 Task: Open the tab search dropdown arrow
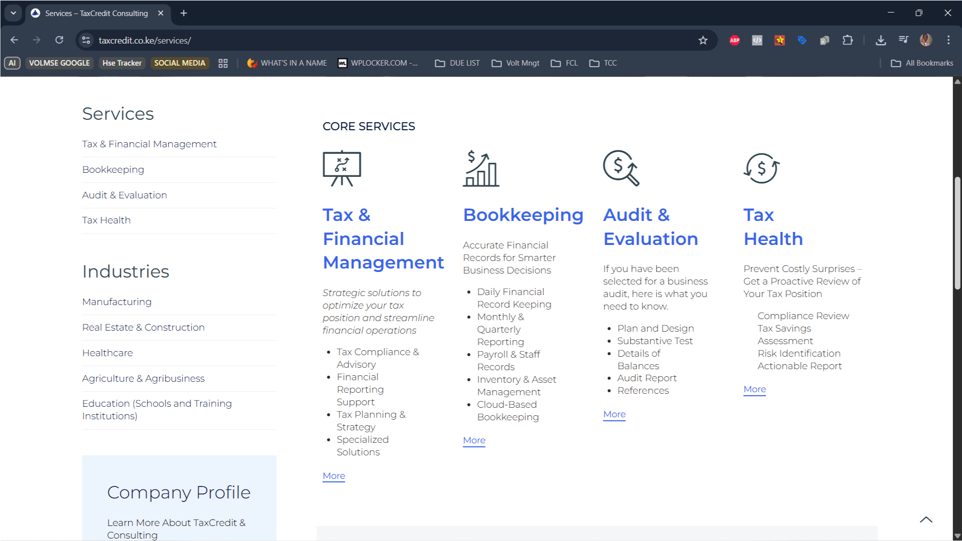(x=13, y=13)
